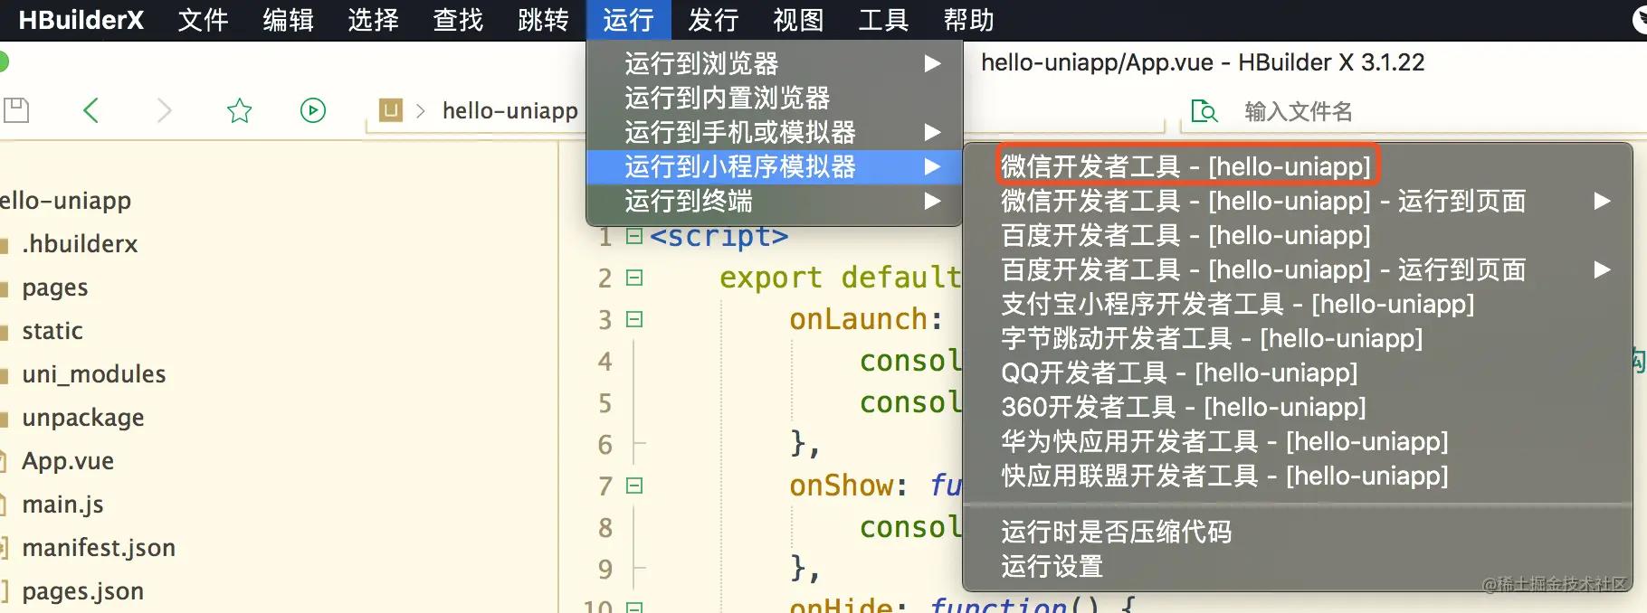The width and height of the screenshot is (1647, 613).
Task: Expand 运行到终端 submenu
Action: click(774, 201)
